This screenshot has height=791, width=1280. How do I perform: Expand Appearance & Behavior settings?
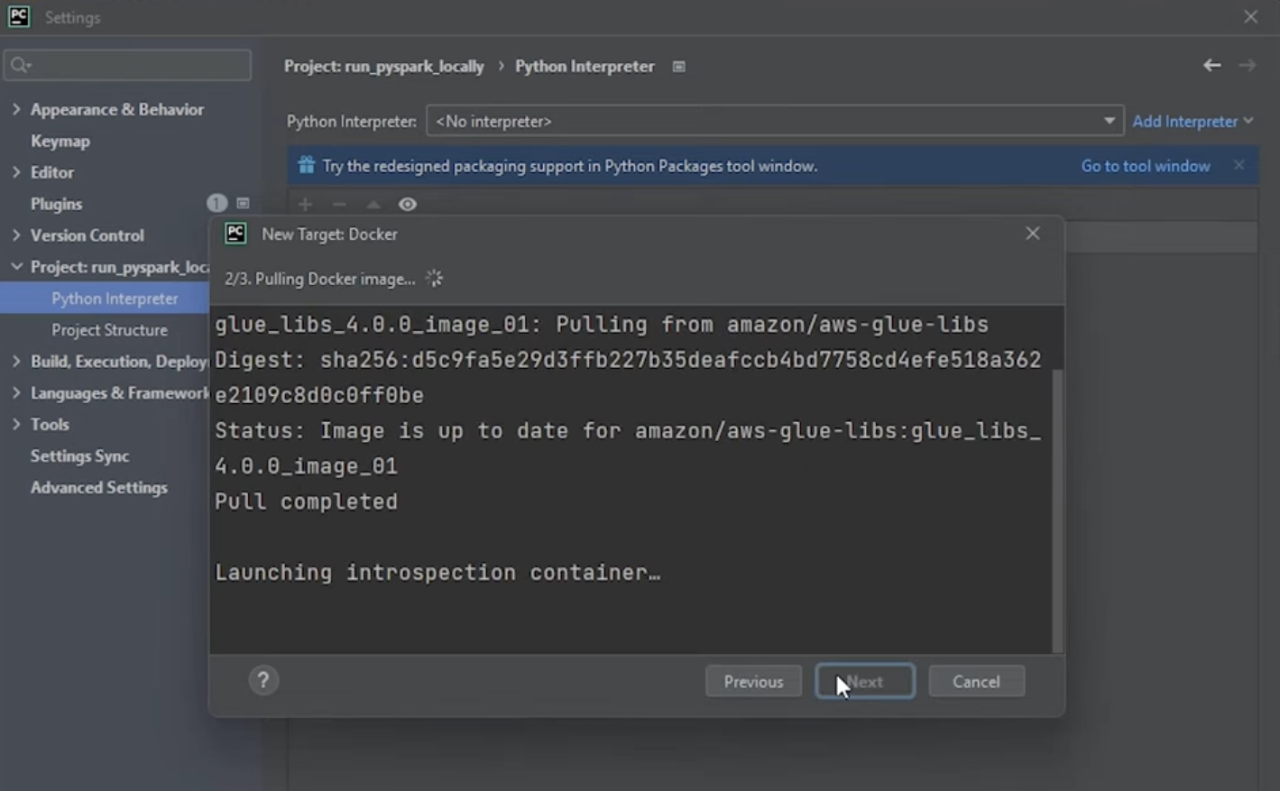click(x=16, y=109)
